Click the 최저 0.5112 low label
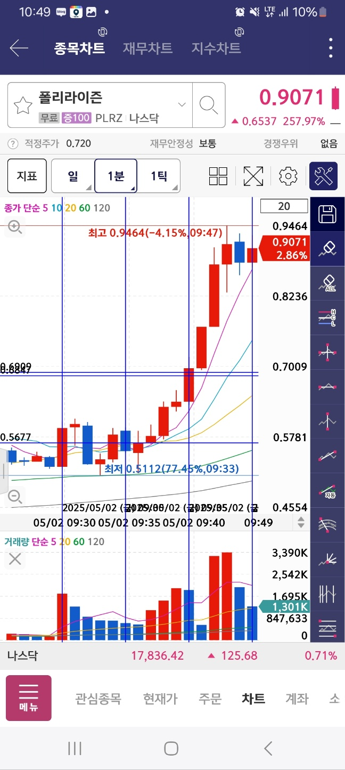 pyautogui.click(x=171, y=469)
